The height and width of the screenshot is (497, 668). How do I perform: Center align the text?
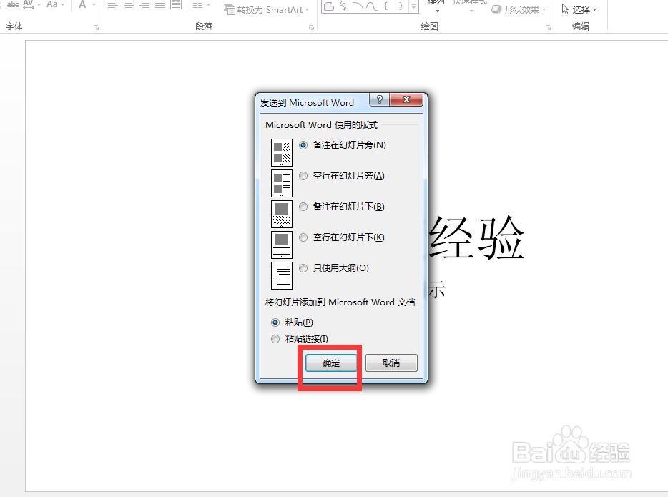129,5
